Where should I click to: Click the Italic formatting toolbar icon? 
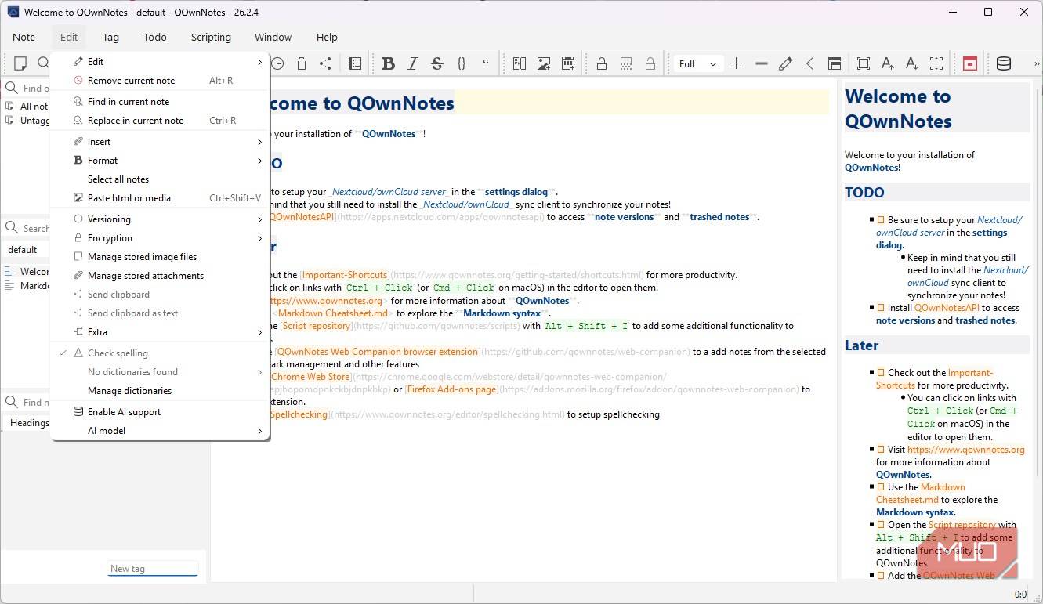(x=413, y=64)
